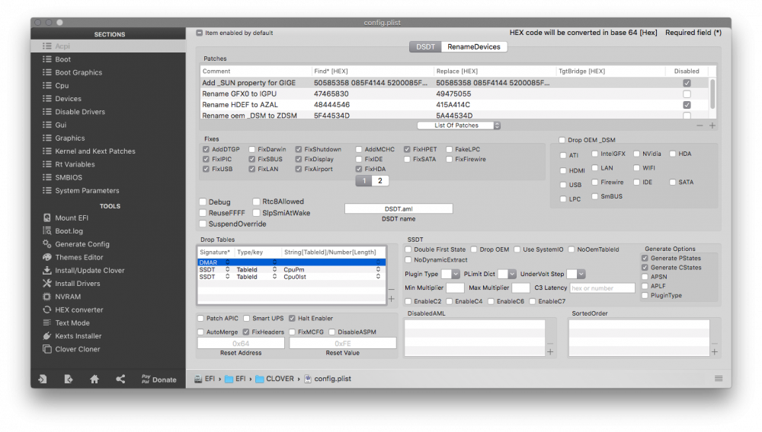Open Install/Update Clover tool

point(89,270)
